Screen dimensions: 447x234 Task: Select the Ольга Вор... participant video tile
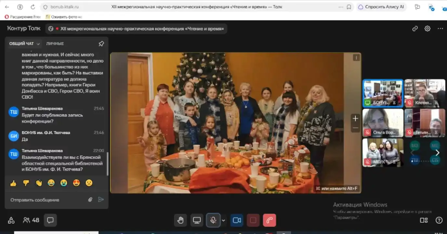pyautogui.click(x=383, y=123)
